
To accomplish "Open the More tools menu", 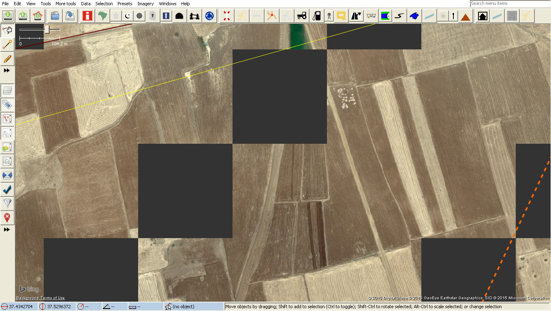I will point(66,4).
